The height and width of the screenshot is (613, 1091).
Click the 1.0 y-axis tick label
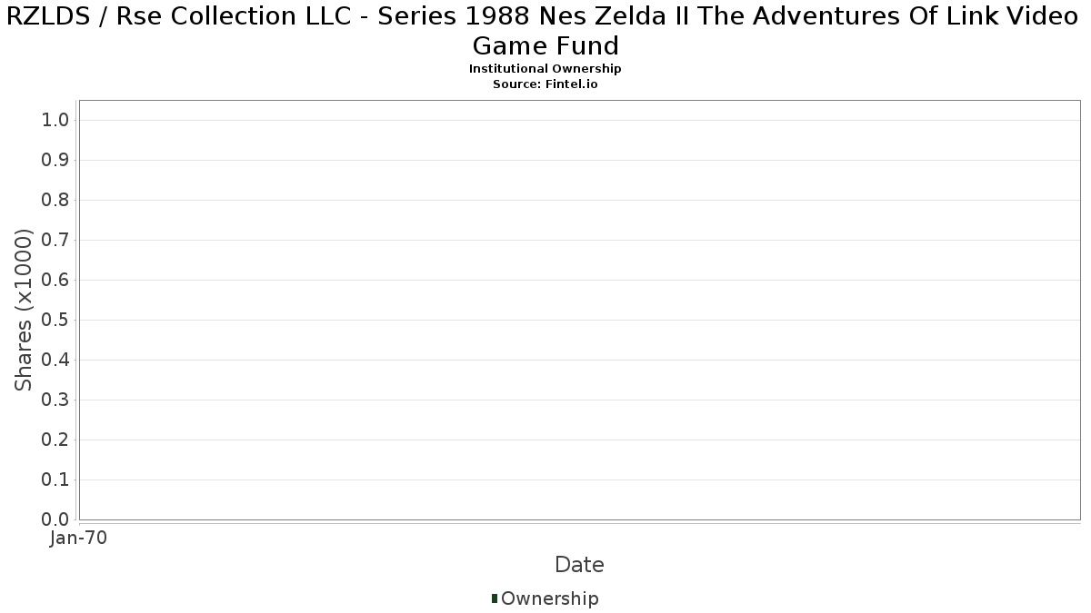click(55, 121)
